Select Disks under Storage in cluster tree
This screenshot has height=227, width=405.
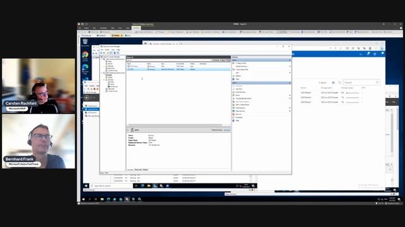(111, 82)
